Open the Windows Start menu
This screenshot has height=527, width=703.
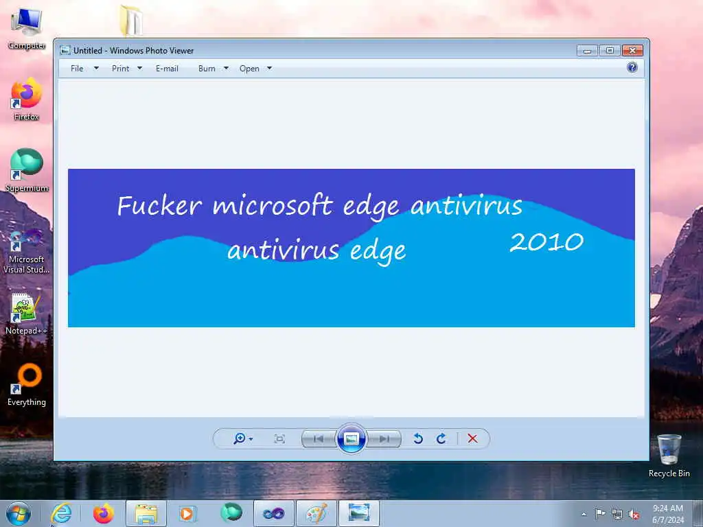click(19, 513)
